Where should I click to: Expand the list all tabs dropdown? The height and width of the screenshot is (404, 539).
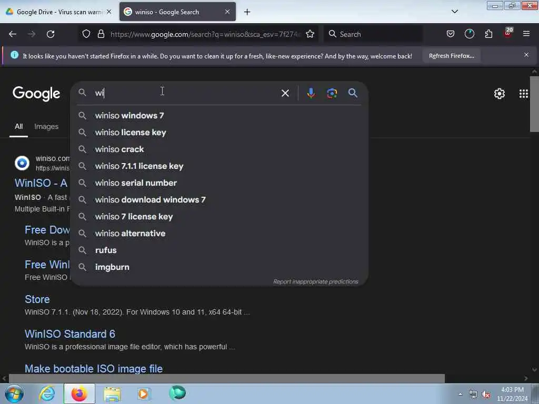click(454, 12)
